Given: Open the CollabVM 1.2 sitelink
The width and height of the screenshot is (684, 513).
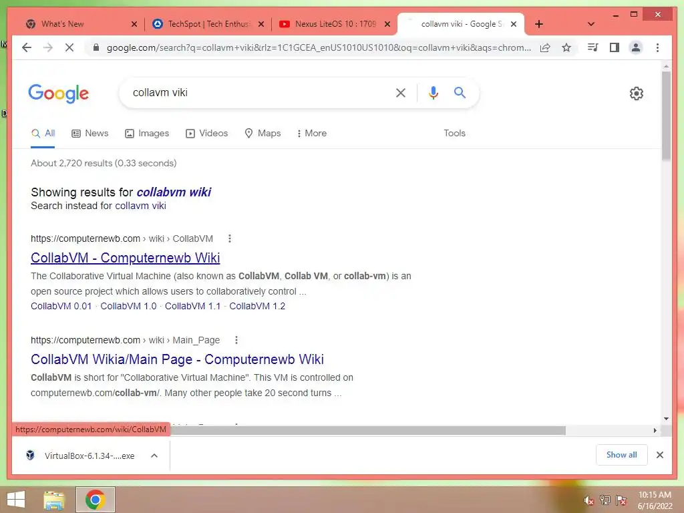Looking at the screenshot, I should pos(257,306).
